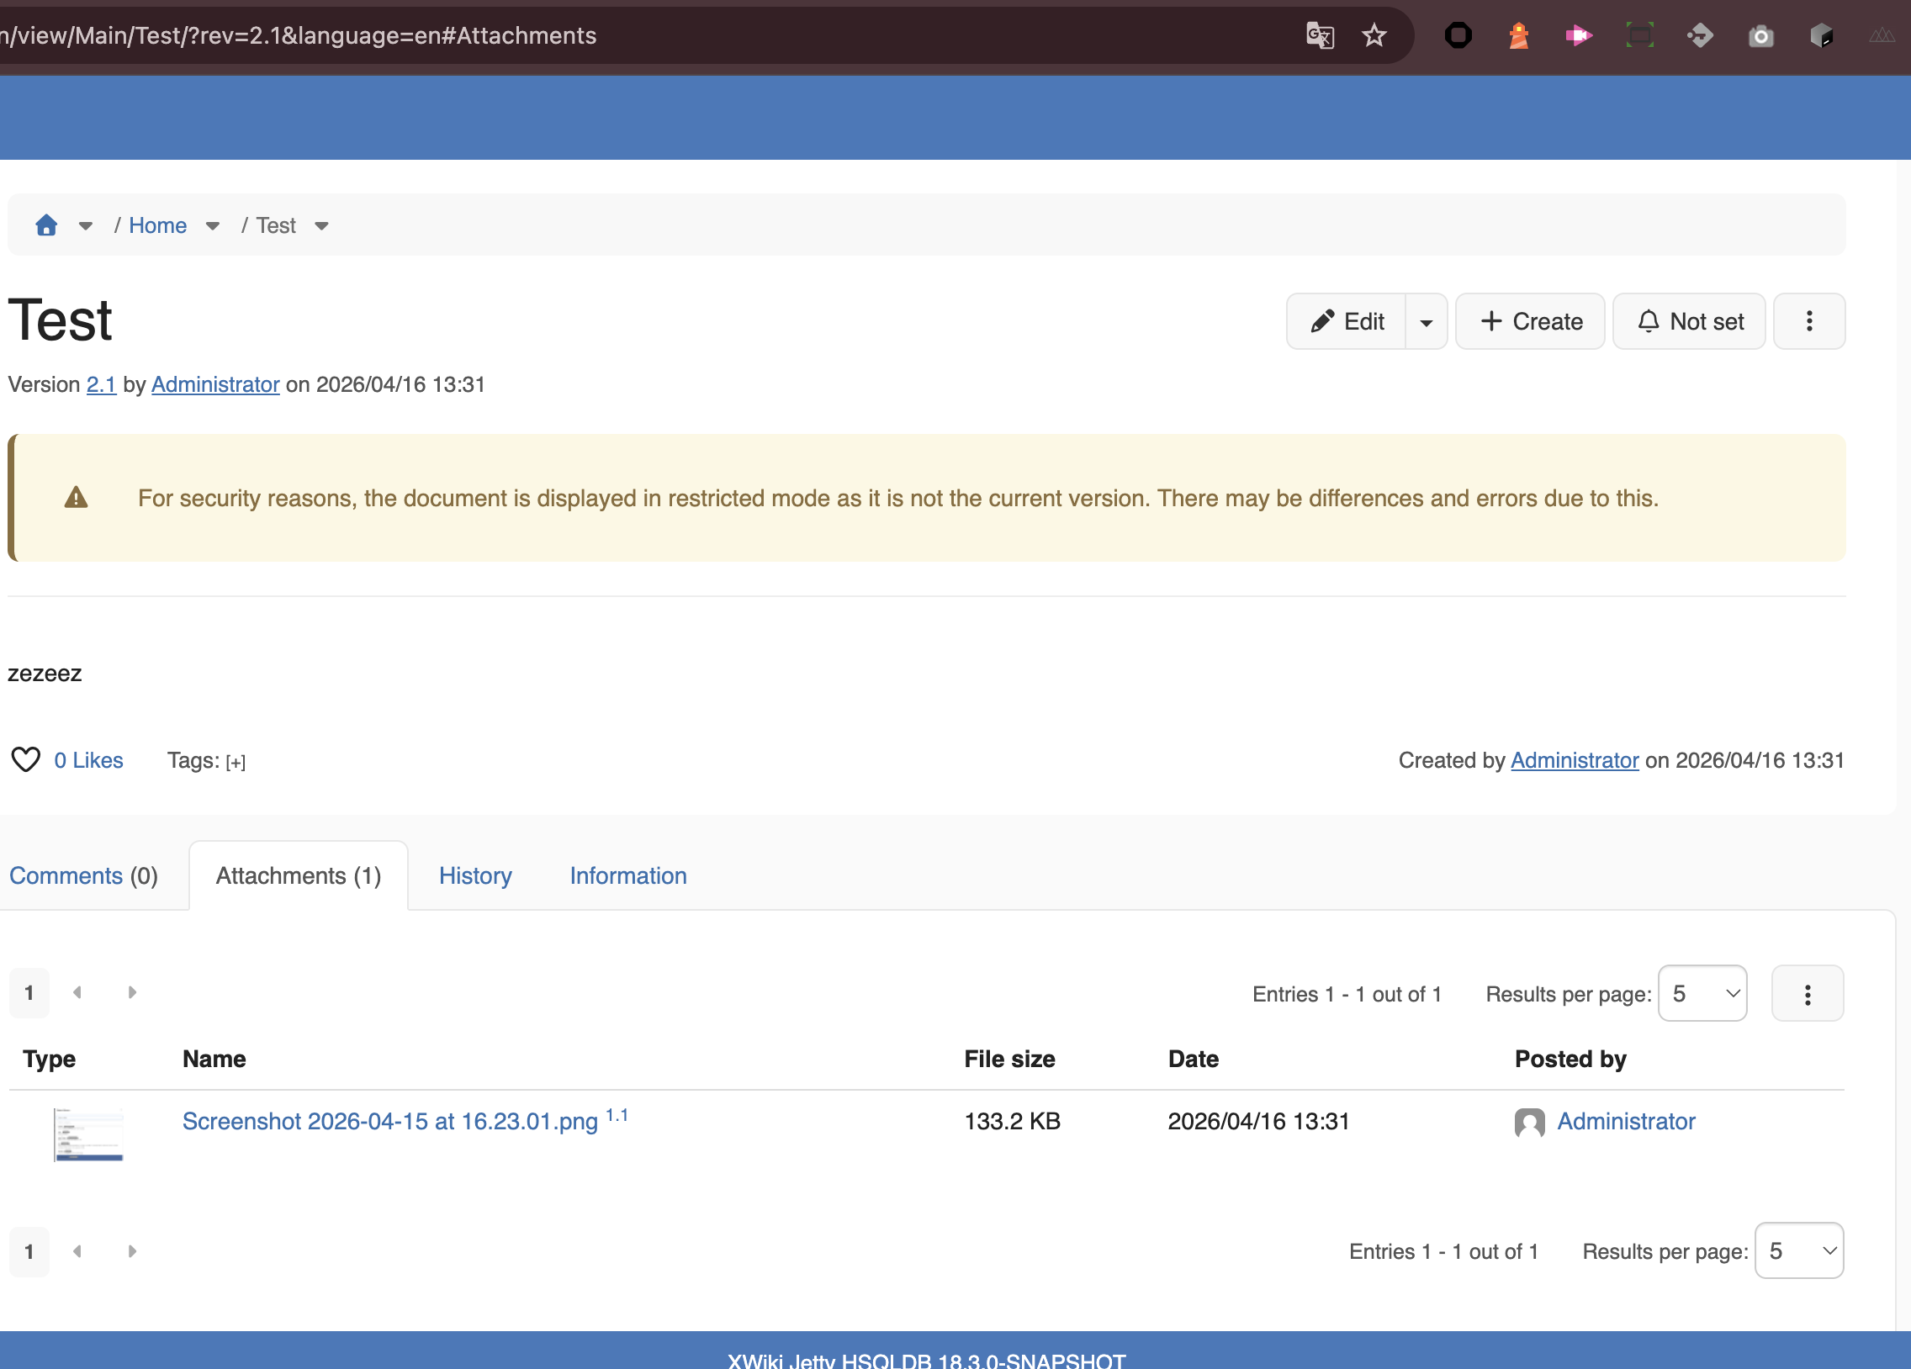Expand Test breadcrumb dropdown arrow
This screenshot has height=1369, width=1911.
(x=322, y=225)
